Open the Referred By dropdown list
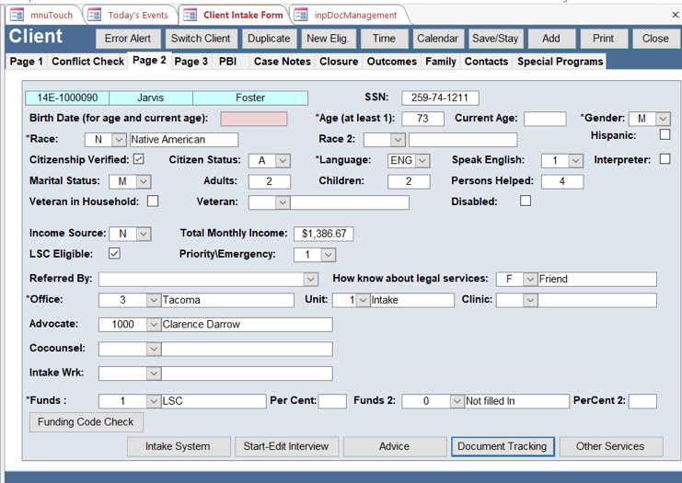The image size is (682, 483). [310, 279]
